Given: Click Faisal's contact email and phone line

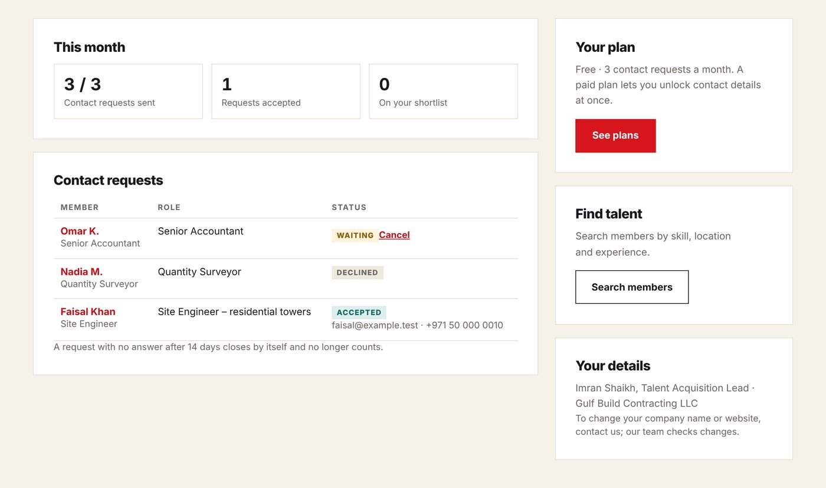Looking at the screenshot, I should tap(417, 325).
